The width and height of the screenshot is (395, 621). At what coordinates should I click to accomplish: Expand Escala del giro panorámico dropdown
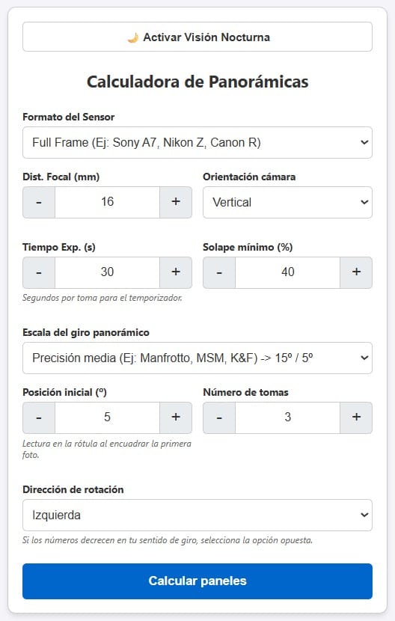(x=197, y=358)
